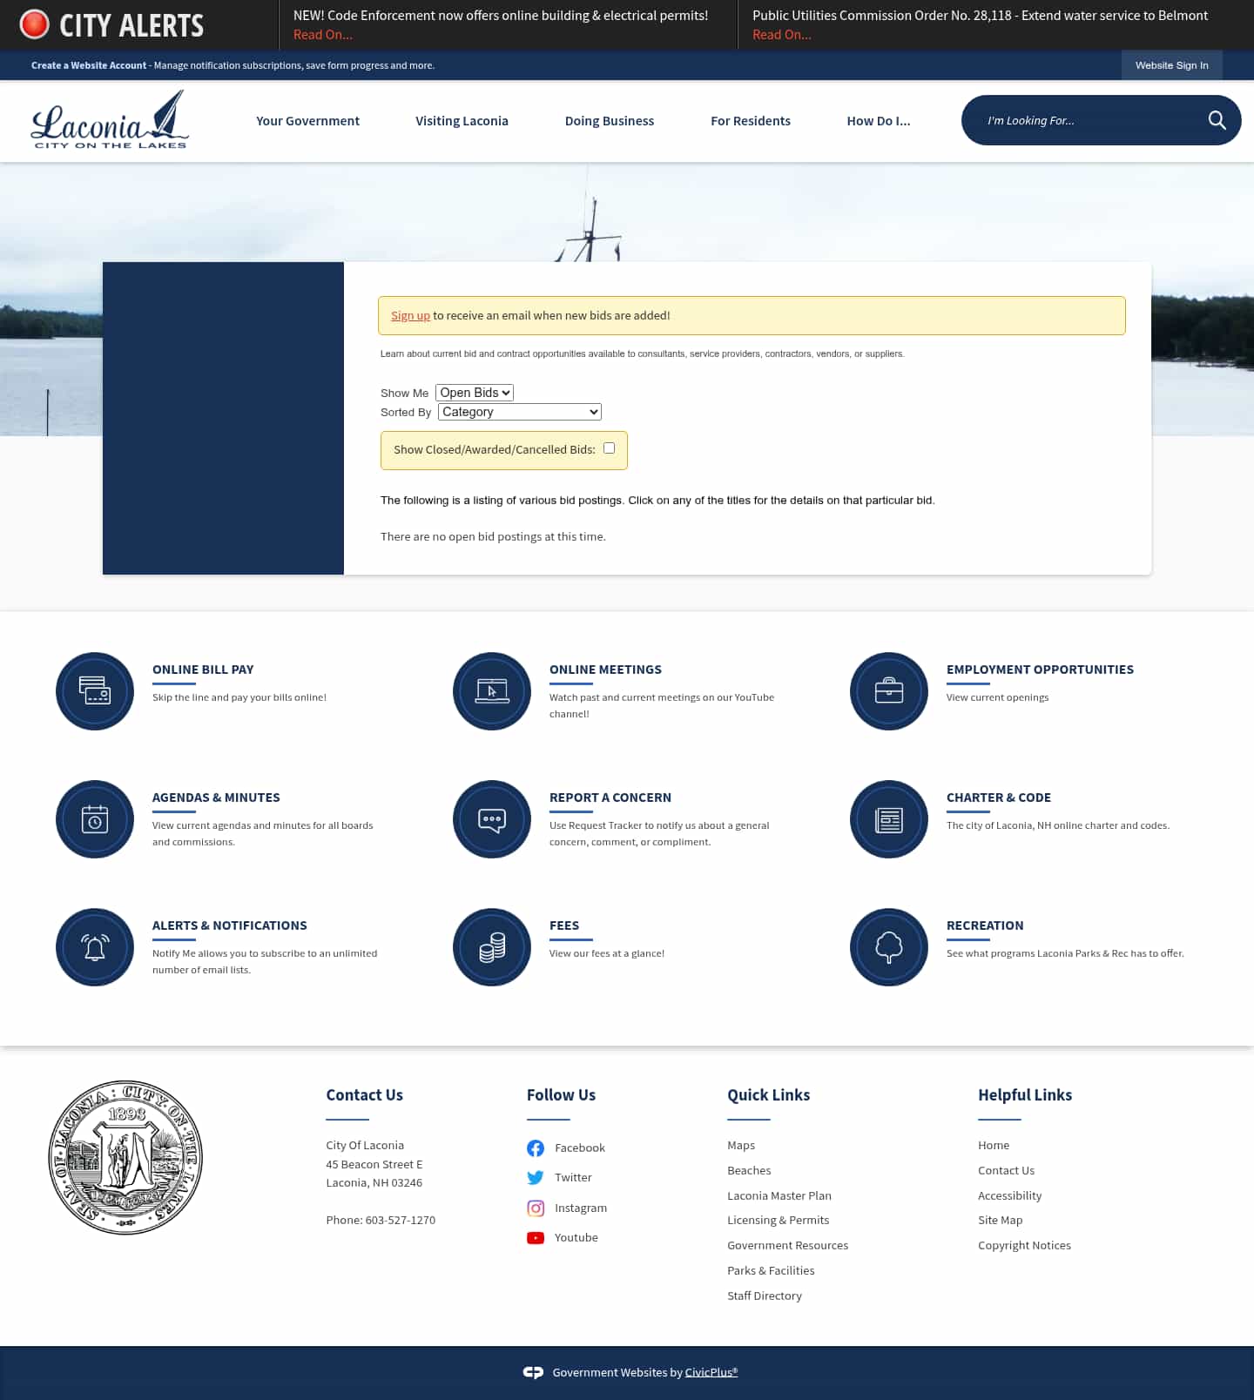Click the search magnifier icon

pos(1217,120)
